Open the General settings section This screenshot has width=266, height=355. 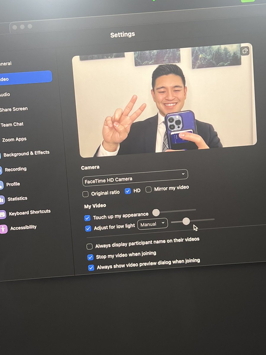click(6, 64)
